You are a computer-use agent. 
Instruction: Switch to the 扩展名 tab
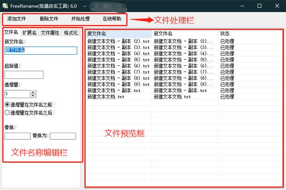coord(29,33)
